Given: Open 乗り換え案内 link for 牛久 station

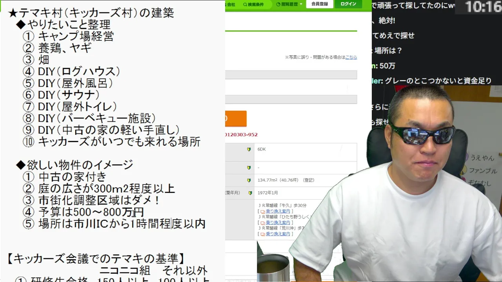Looking at the screenshot, I should (x=278, y=211).
